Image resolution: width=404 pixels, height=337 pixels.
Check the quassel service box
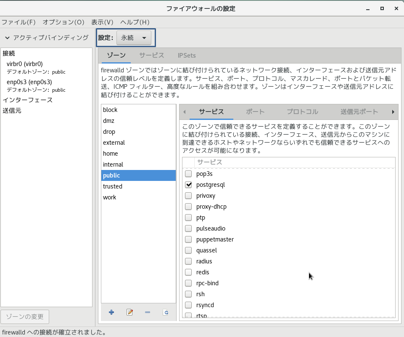[x=188, y=250]
